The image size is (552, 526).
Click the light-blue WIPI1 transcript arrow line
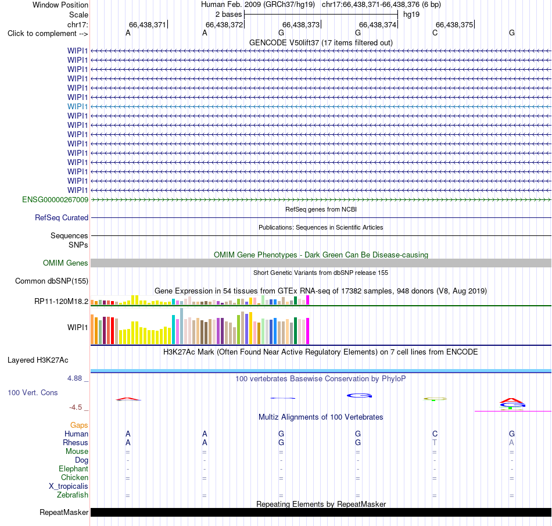click(321, 106)
